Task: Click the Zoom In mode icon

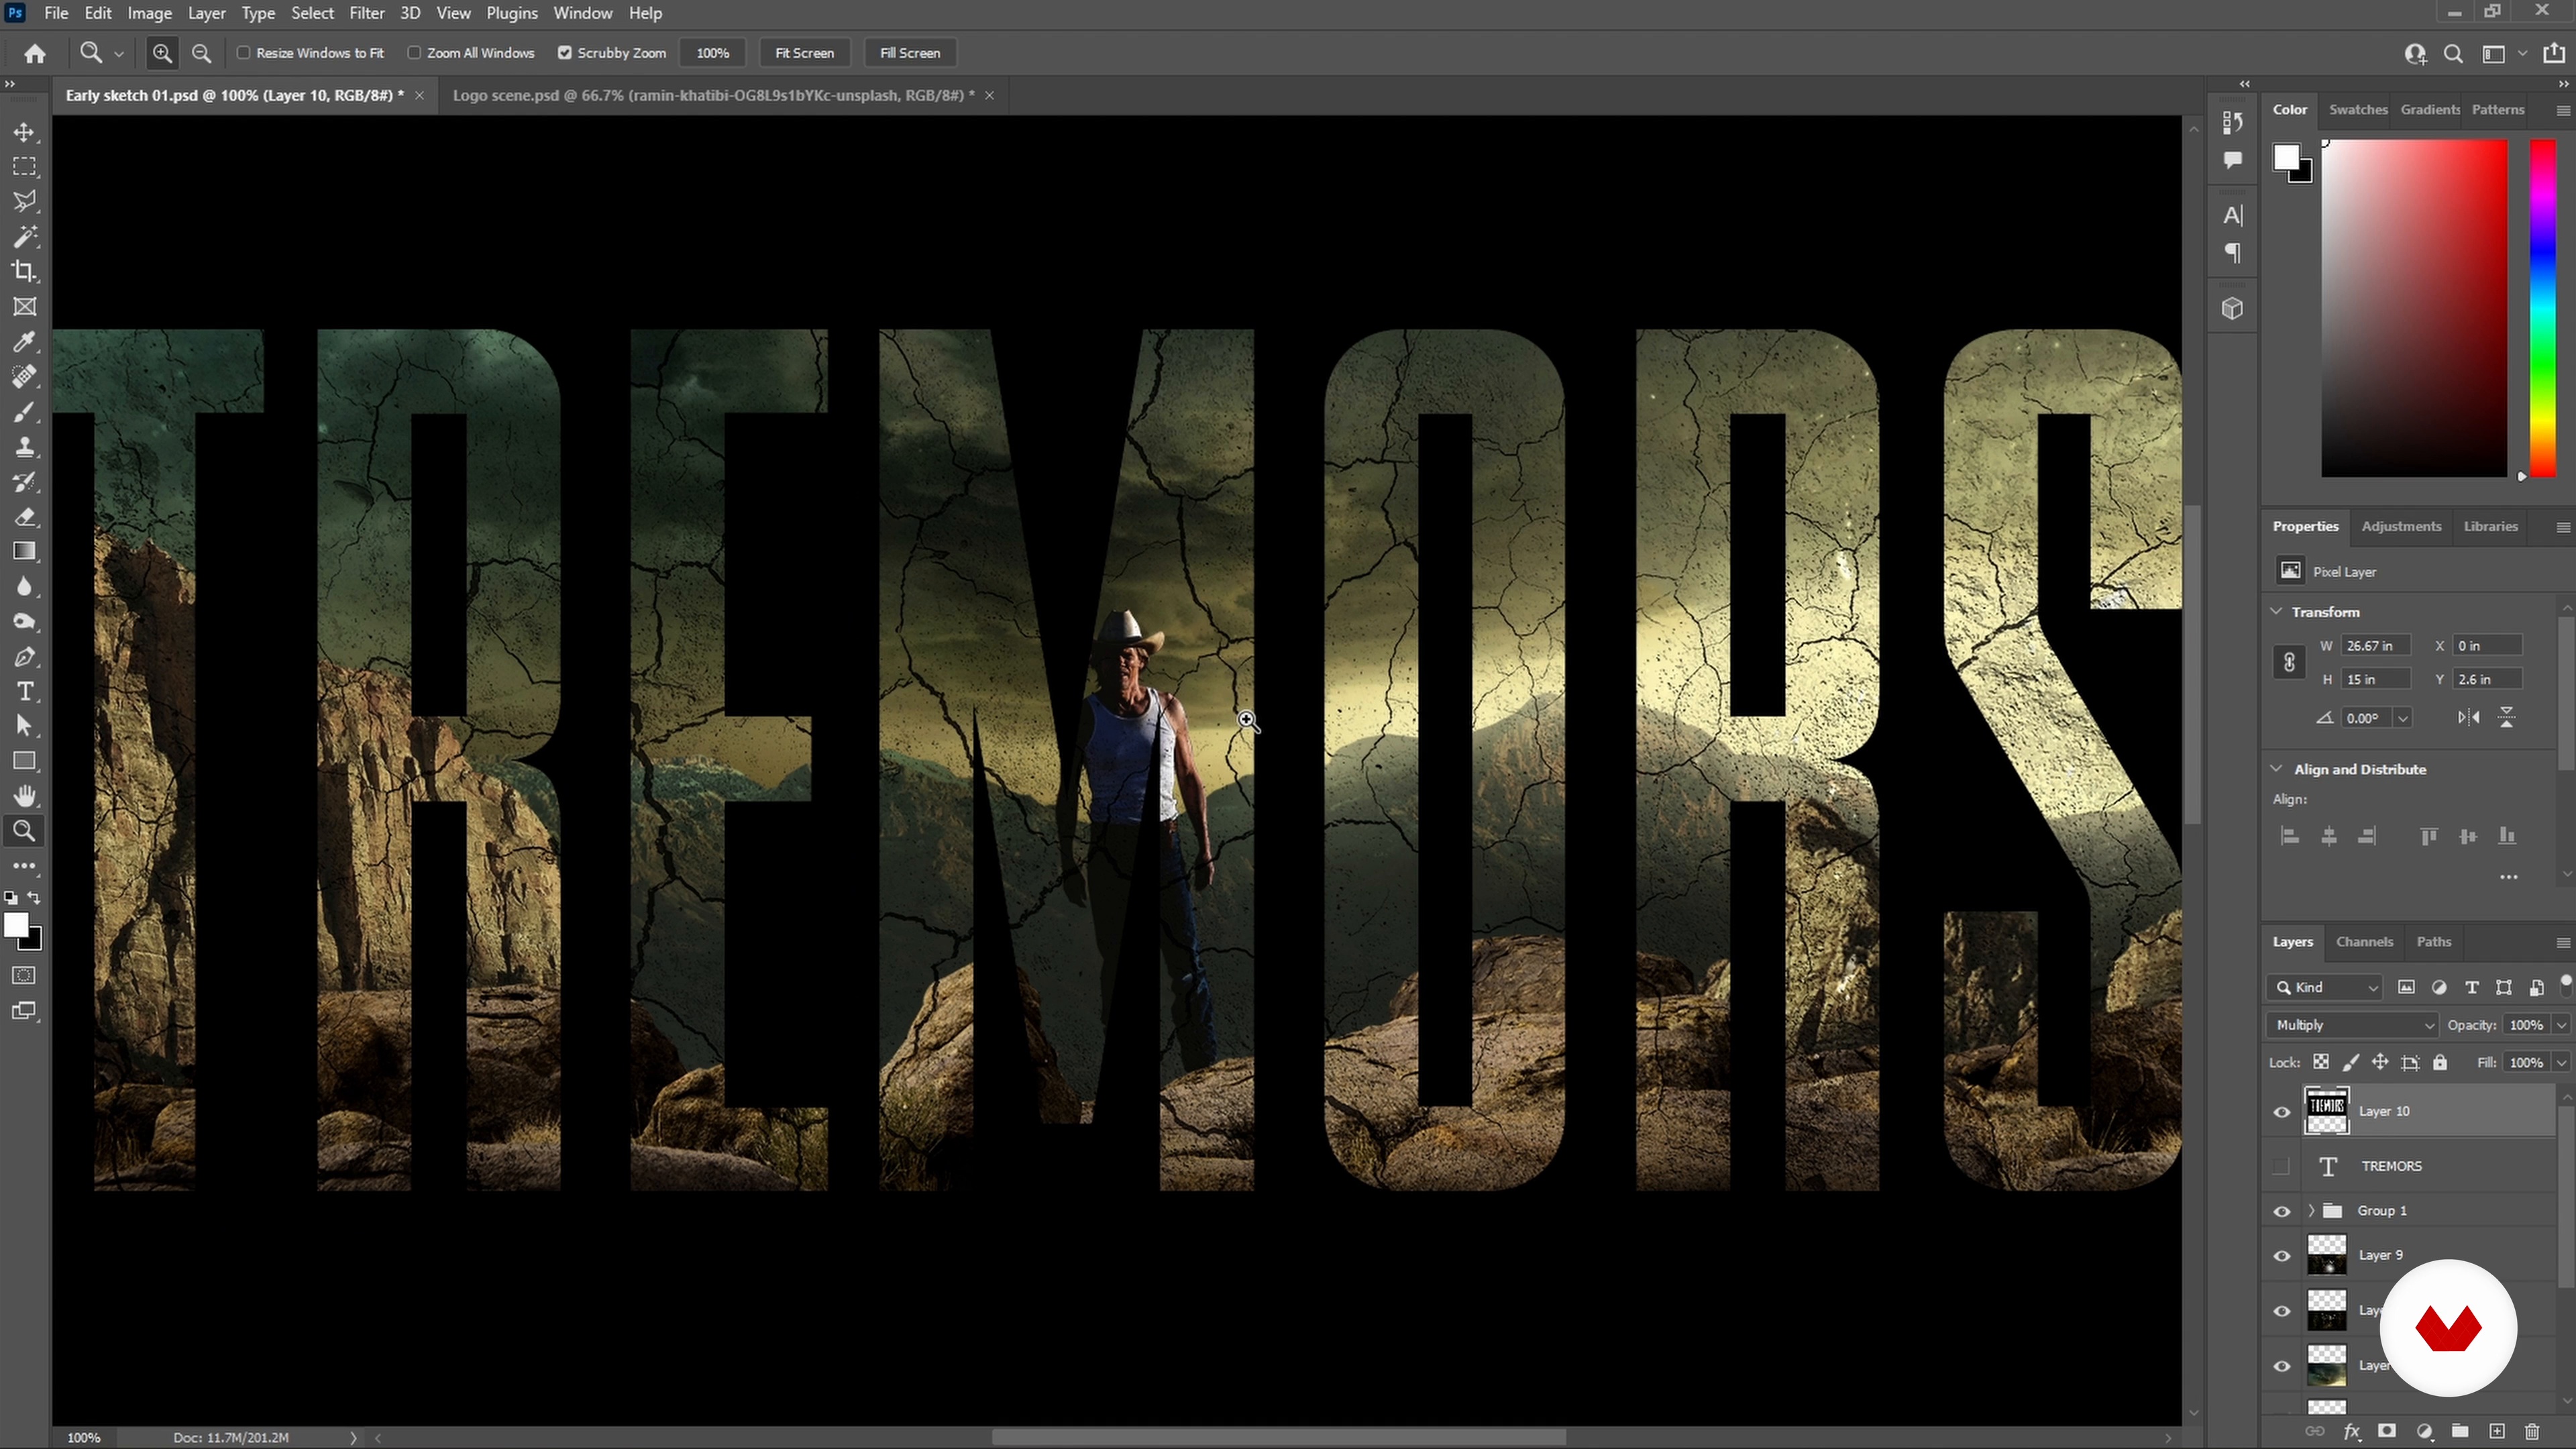Action: tap(162, 53)
